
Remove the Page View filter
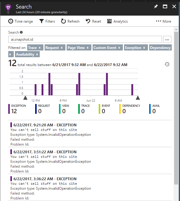pos(88,48)
